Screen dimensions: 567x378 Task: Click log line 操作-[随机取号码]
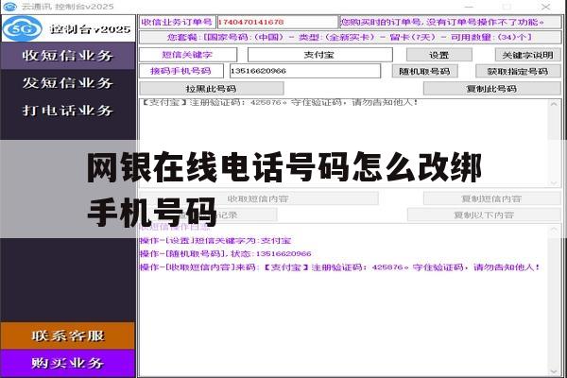coord(226,253)
